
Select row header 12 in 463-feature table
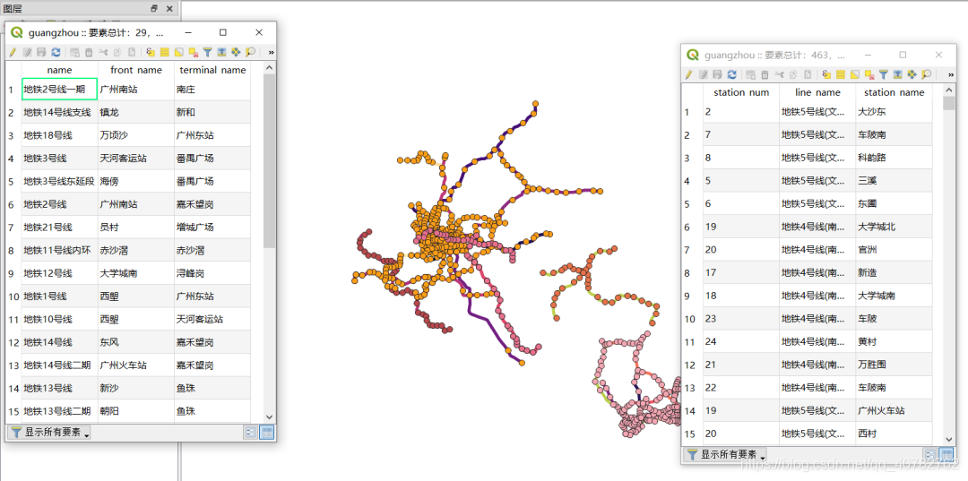tap(690, 365)
